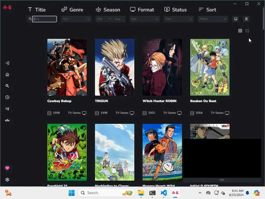Viewport: 265px width, 199px height.
Task: Open the TRIGUN poster
Action: click(115, 67)
